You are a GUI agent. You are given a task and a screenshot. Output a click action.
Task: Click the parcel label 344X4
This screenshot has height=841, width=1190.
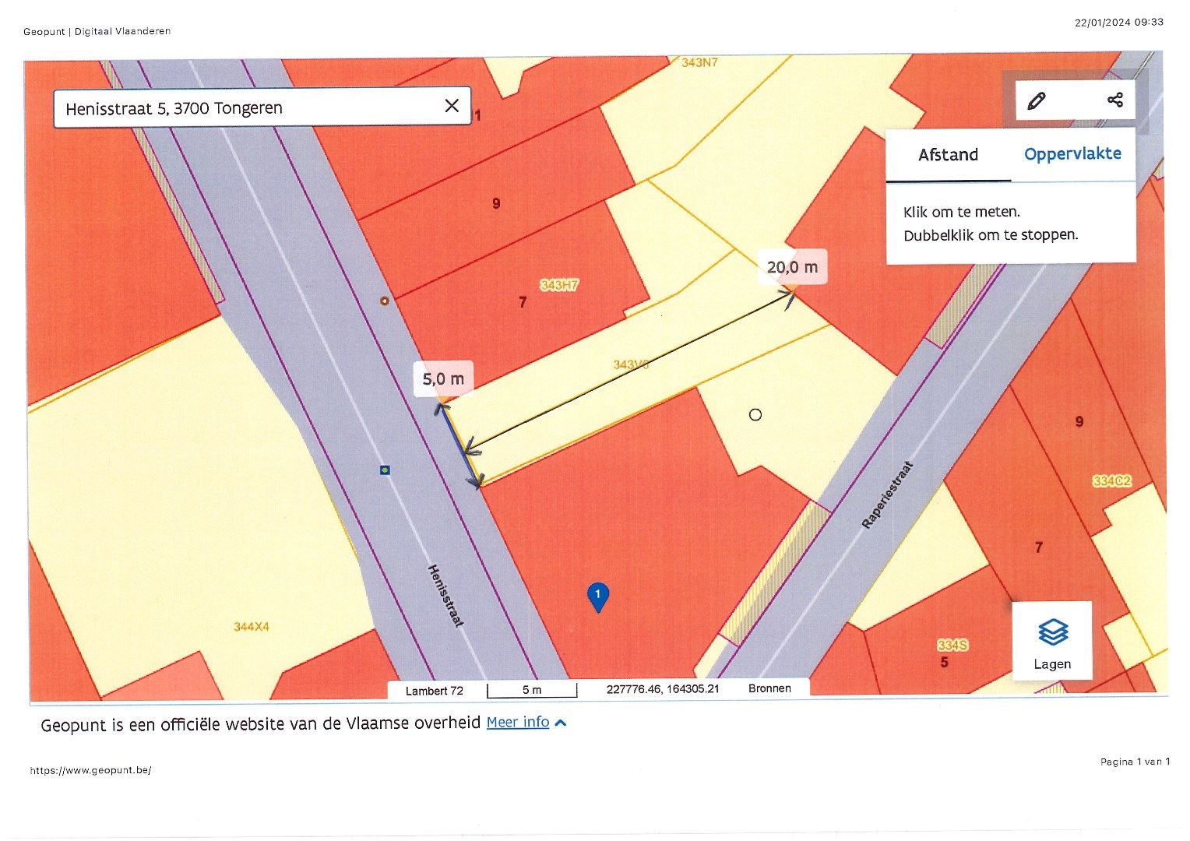coord(252,626)
